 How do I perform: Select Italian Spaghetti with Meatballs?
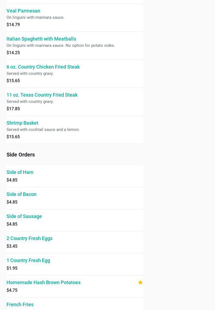tap(41, 39)
